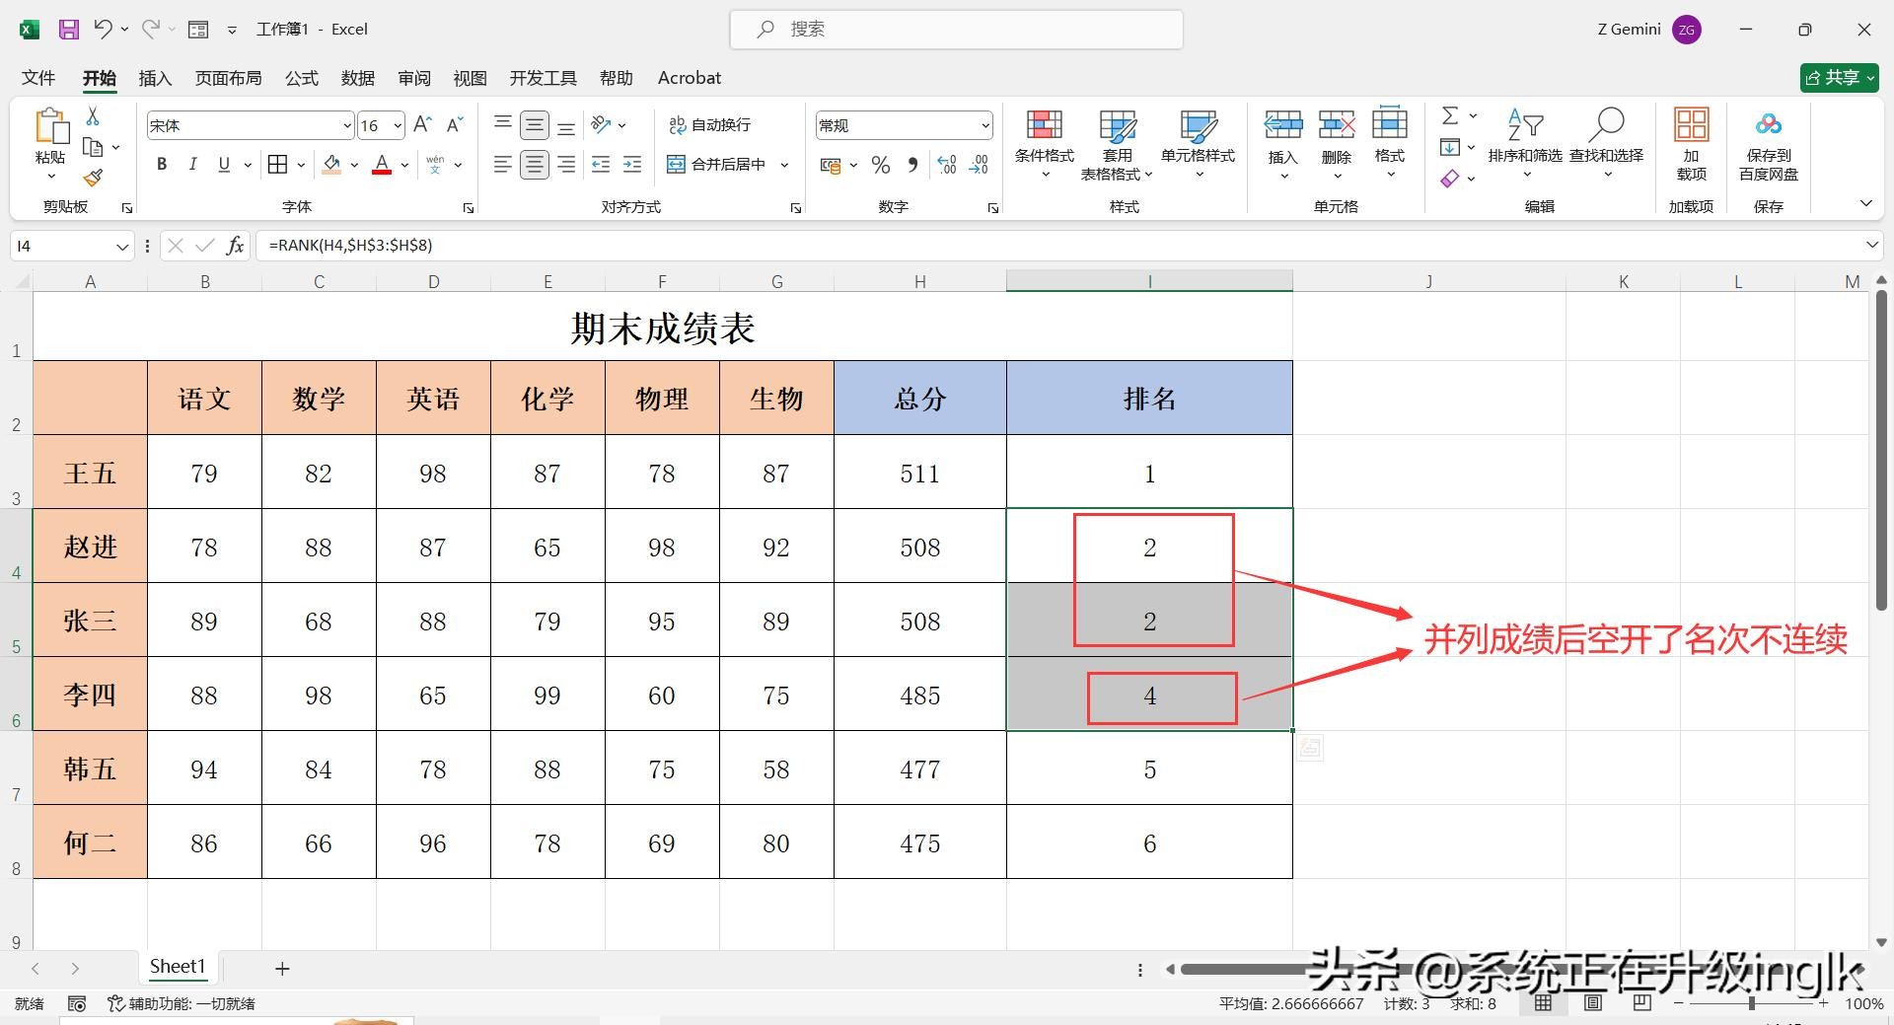Click the Find and Select magnifier
1894x1025 pixels.
click(1606, 125)
